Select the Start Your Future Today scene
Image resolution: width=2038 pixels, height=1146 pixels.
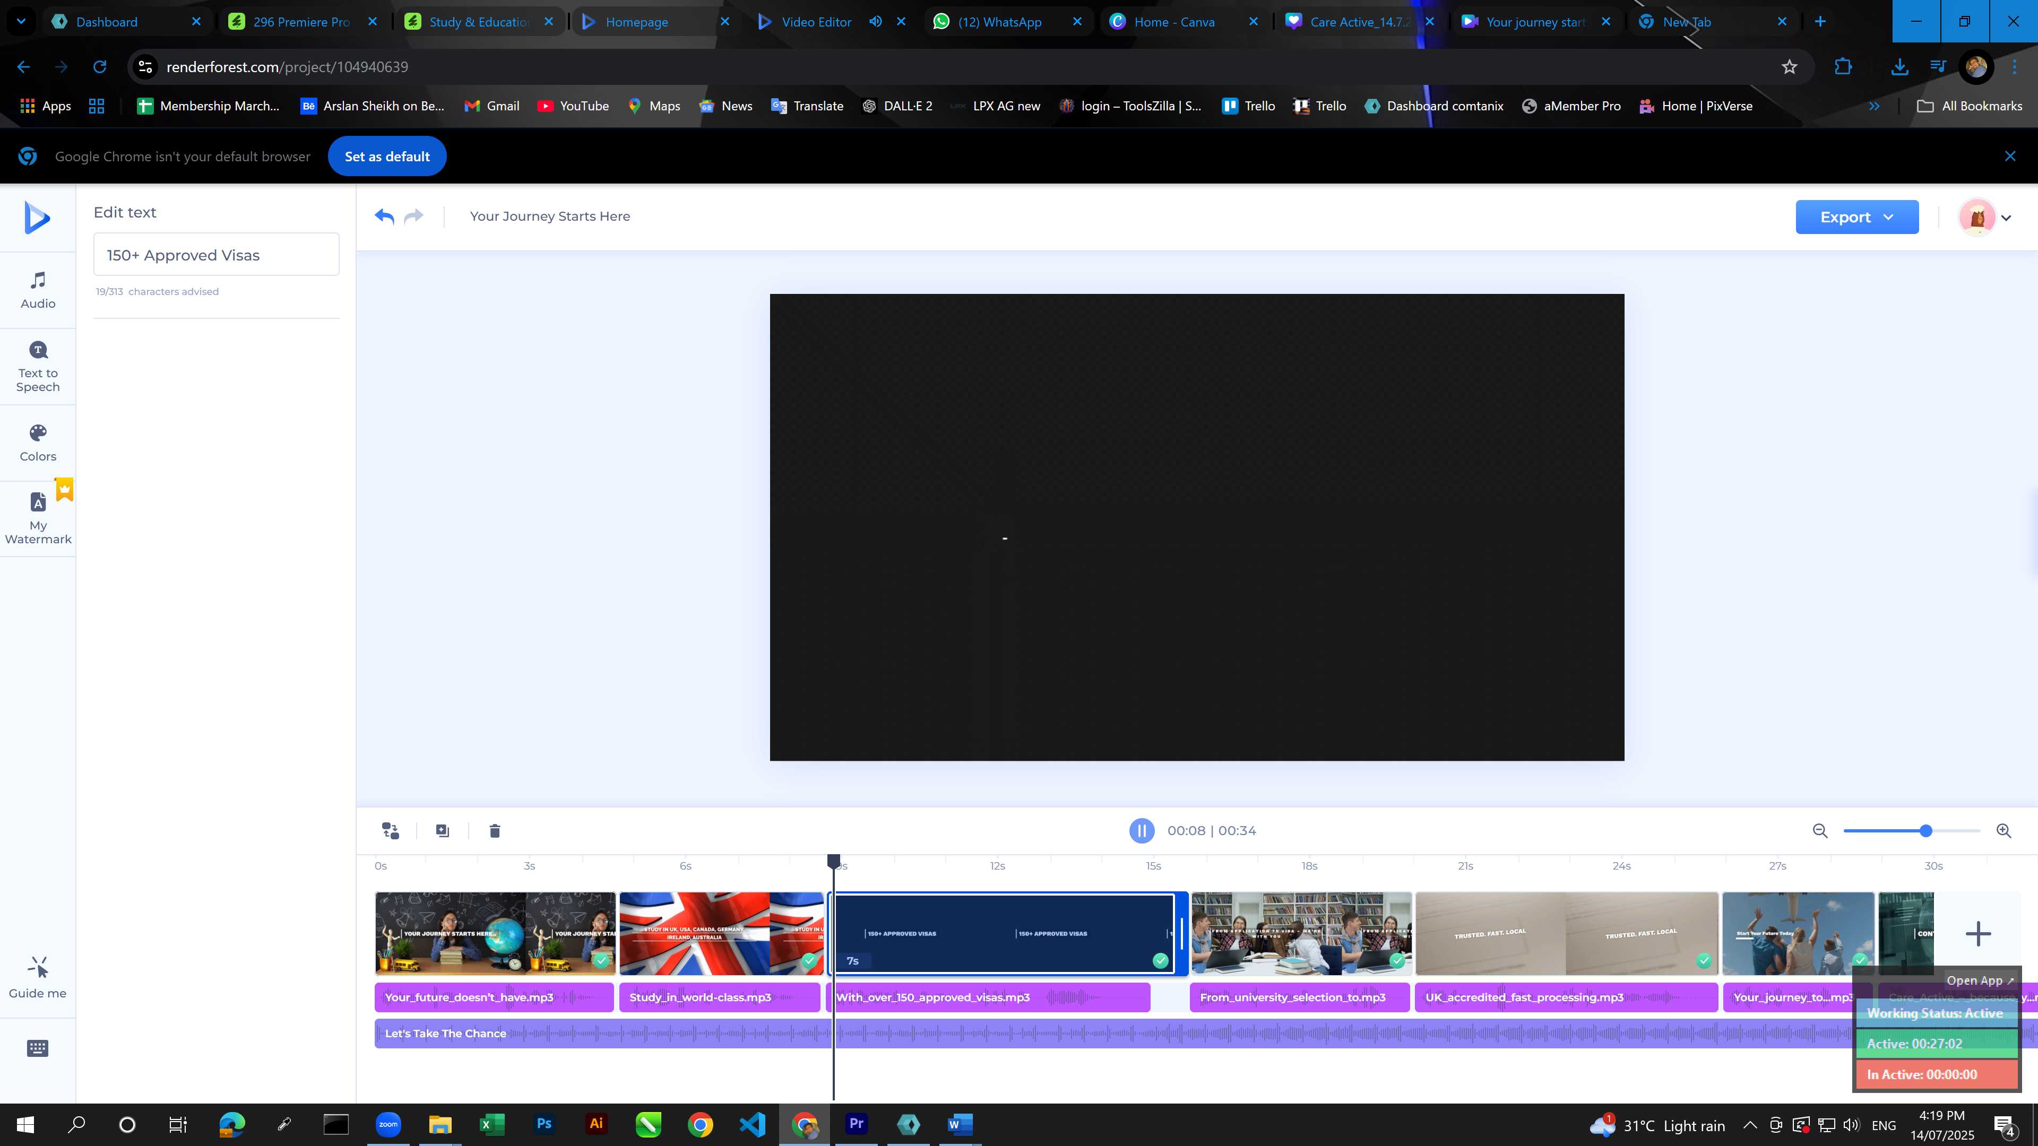click(1798, 933)
